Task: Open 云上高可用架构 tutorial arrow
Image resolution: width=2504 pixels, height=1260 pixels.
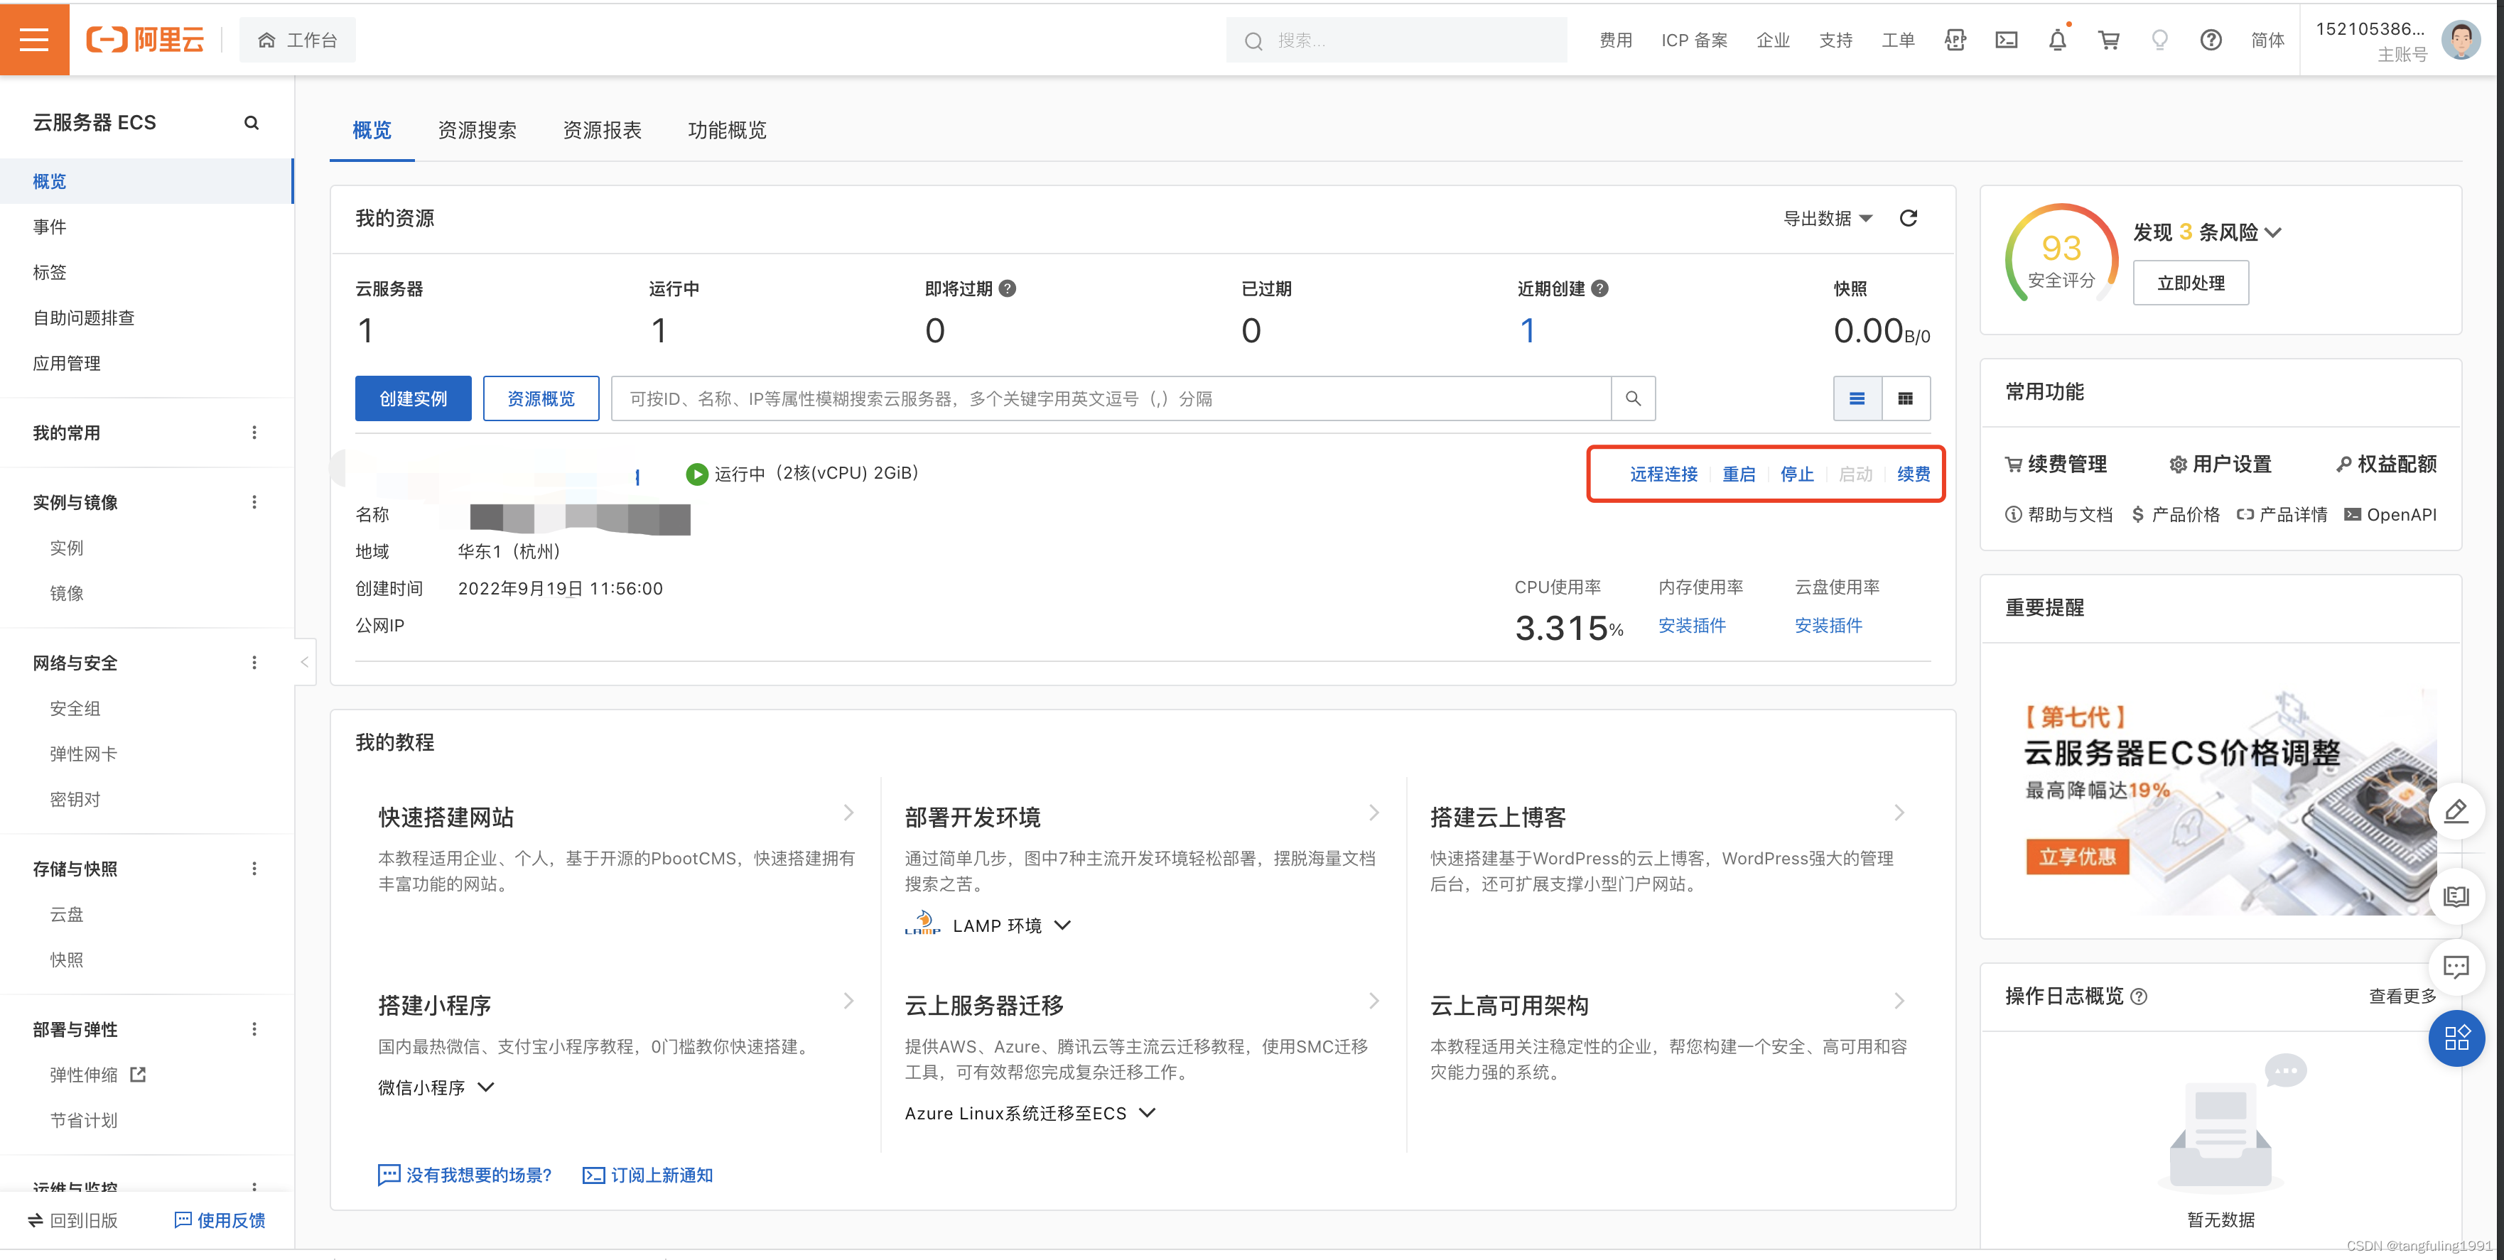Action: [x=1899, y=1001]
